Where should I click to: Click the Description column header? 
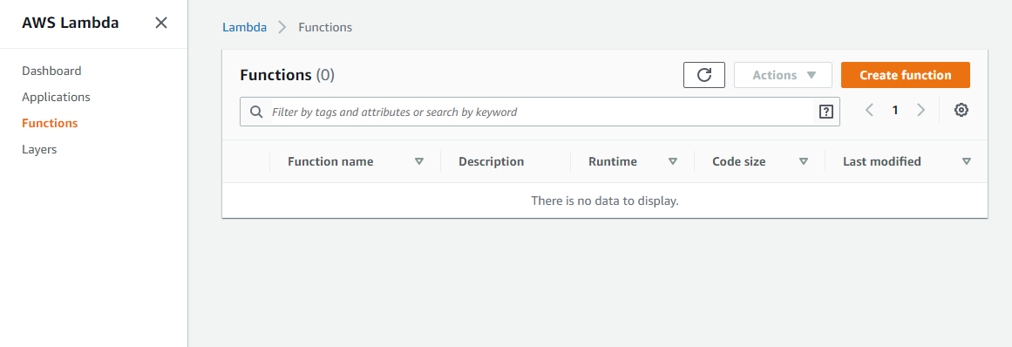tap(491, 161)
